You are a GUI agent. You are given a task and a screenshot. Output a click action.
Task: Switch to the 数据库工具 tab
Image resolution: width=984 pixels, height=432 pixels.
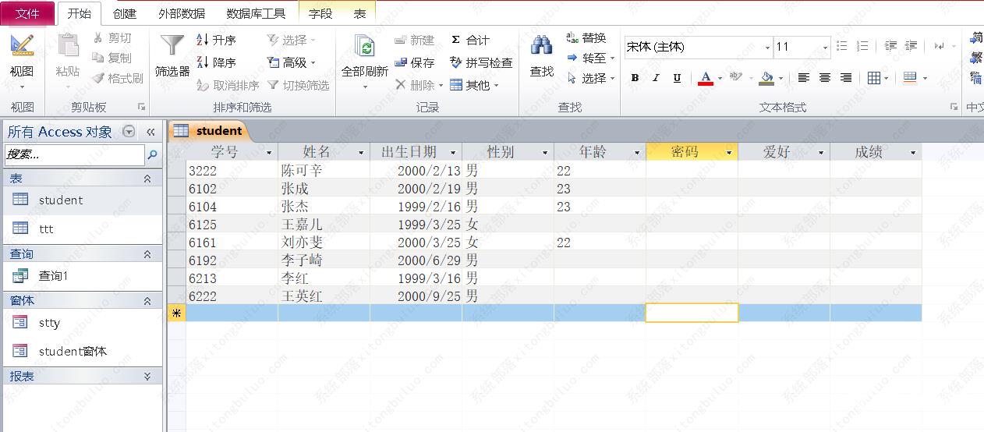(256, 13)
